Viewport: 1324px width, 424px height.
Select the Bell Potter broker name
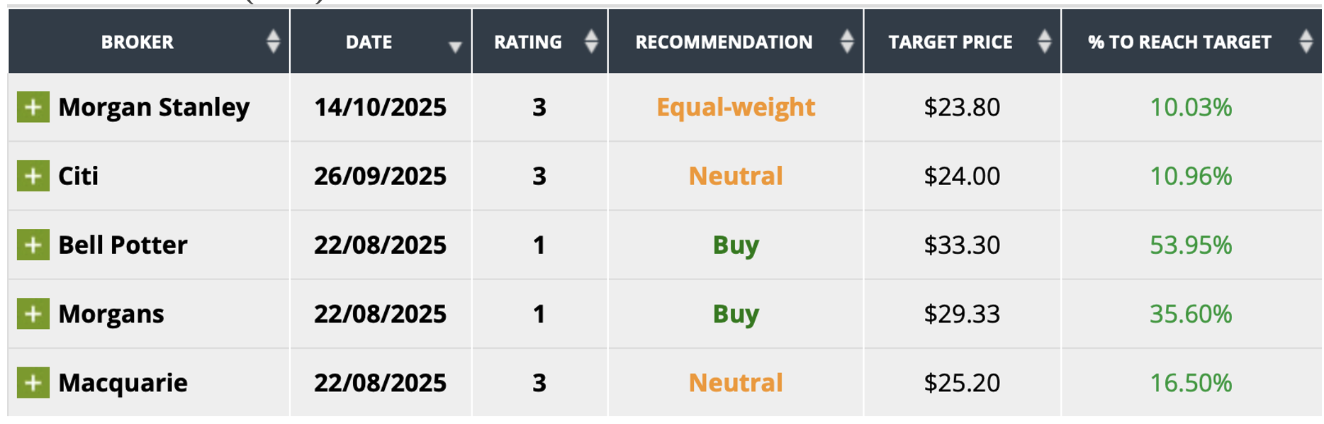tap(123, 245)
